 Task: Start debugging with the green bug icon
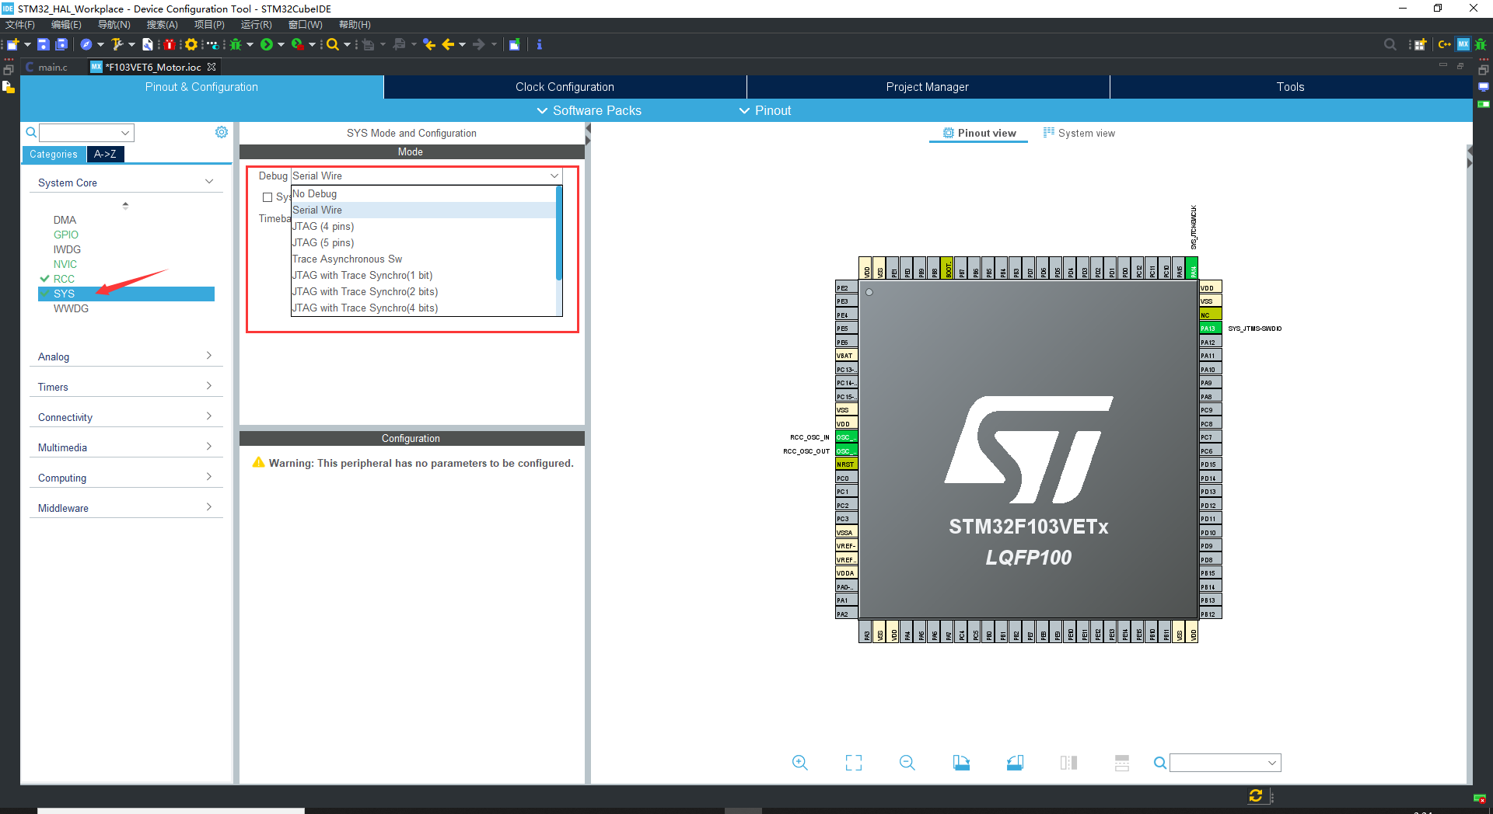[236, 44]
